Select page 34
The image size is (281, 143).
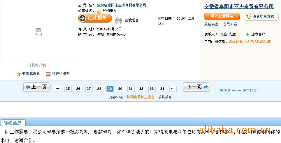(162, 89)
